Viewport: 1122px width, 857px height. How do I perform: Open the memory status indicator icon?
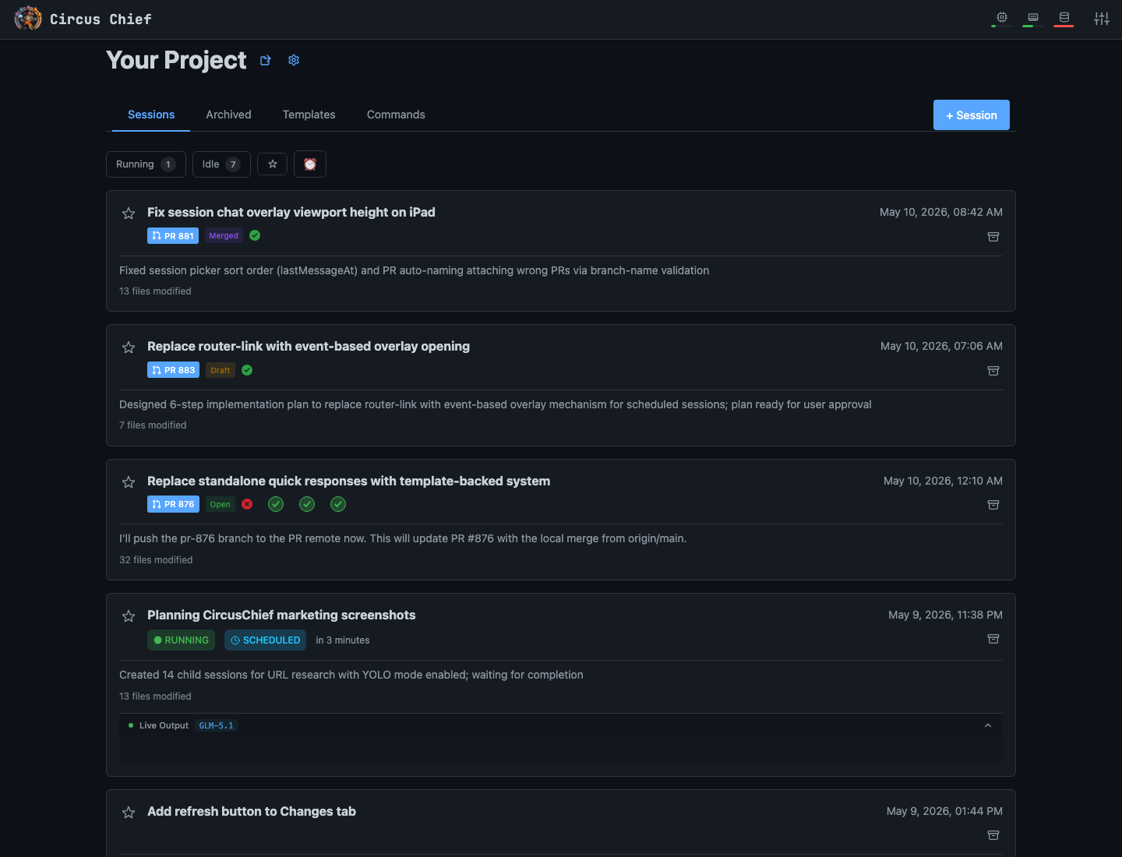[x=1033, y=17]
